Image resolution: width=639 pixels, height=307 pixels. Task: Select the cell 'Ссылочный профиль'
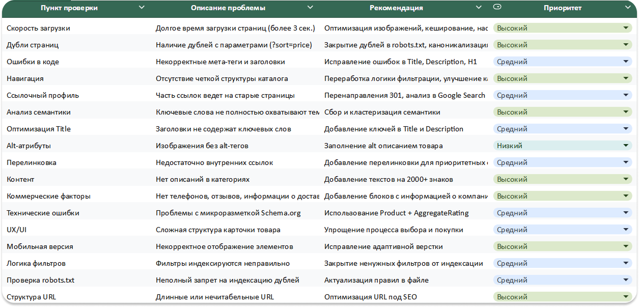coord(43,95)
